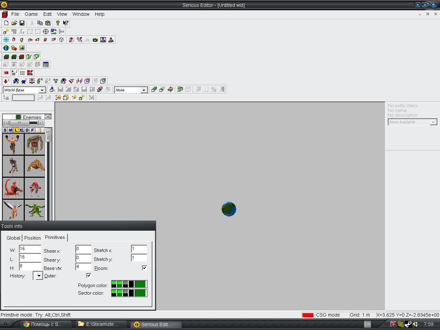Screen dimensions: 440x330
Task: Click the landscape picture icon in second toolbar row
Action: (54, 31)
